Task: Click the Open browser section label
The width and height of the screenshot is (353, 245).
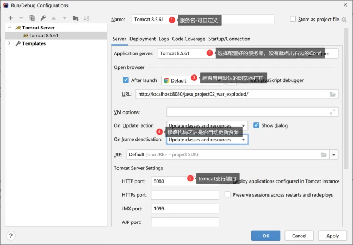Action: pyautogui.click(x=129, y=67)
